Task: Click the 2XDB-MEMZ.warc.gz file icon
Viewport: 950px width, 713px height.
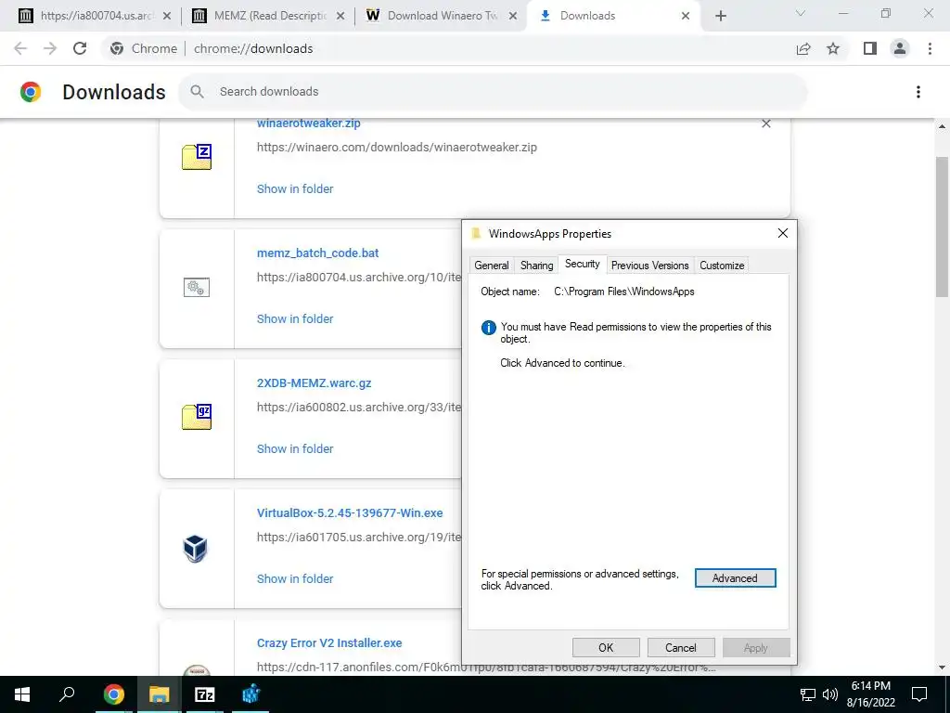Action: (197, 417)
